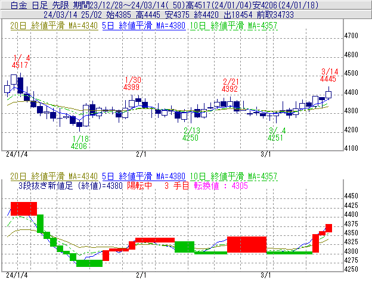Viewport: 372px width, 283px height.
Task: Click the last white candlestick on 3/14
Action: click(328, 94)
